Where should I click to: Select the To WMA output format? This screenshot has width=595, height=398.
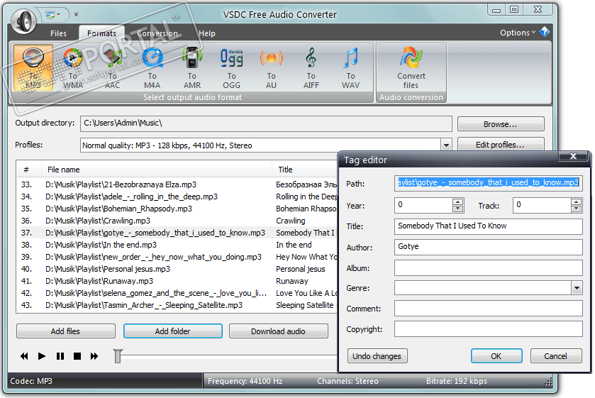point(73,68)
